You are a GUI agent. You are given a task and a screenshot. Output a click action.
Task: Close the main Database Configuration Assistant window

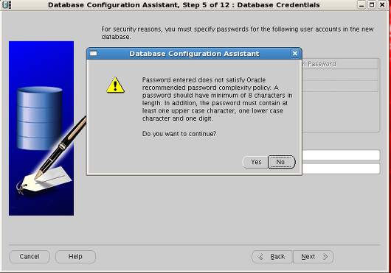382,4
